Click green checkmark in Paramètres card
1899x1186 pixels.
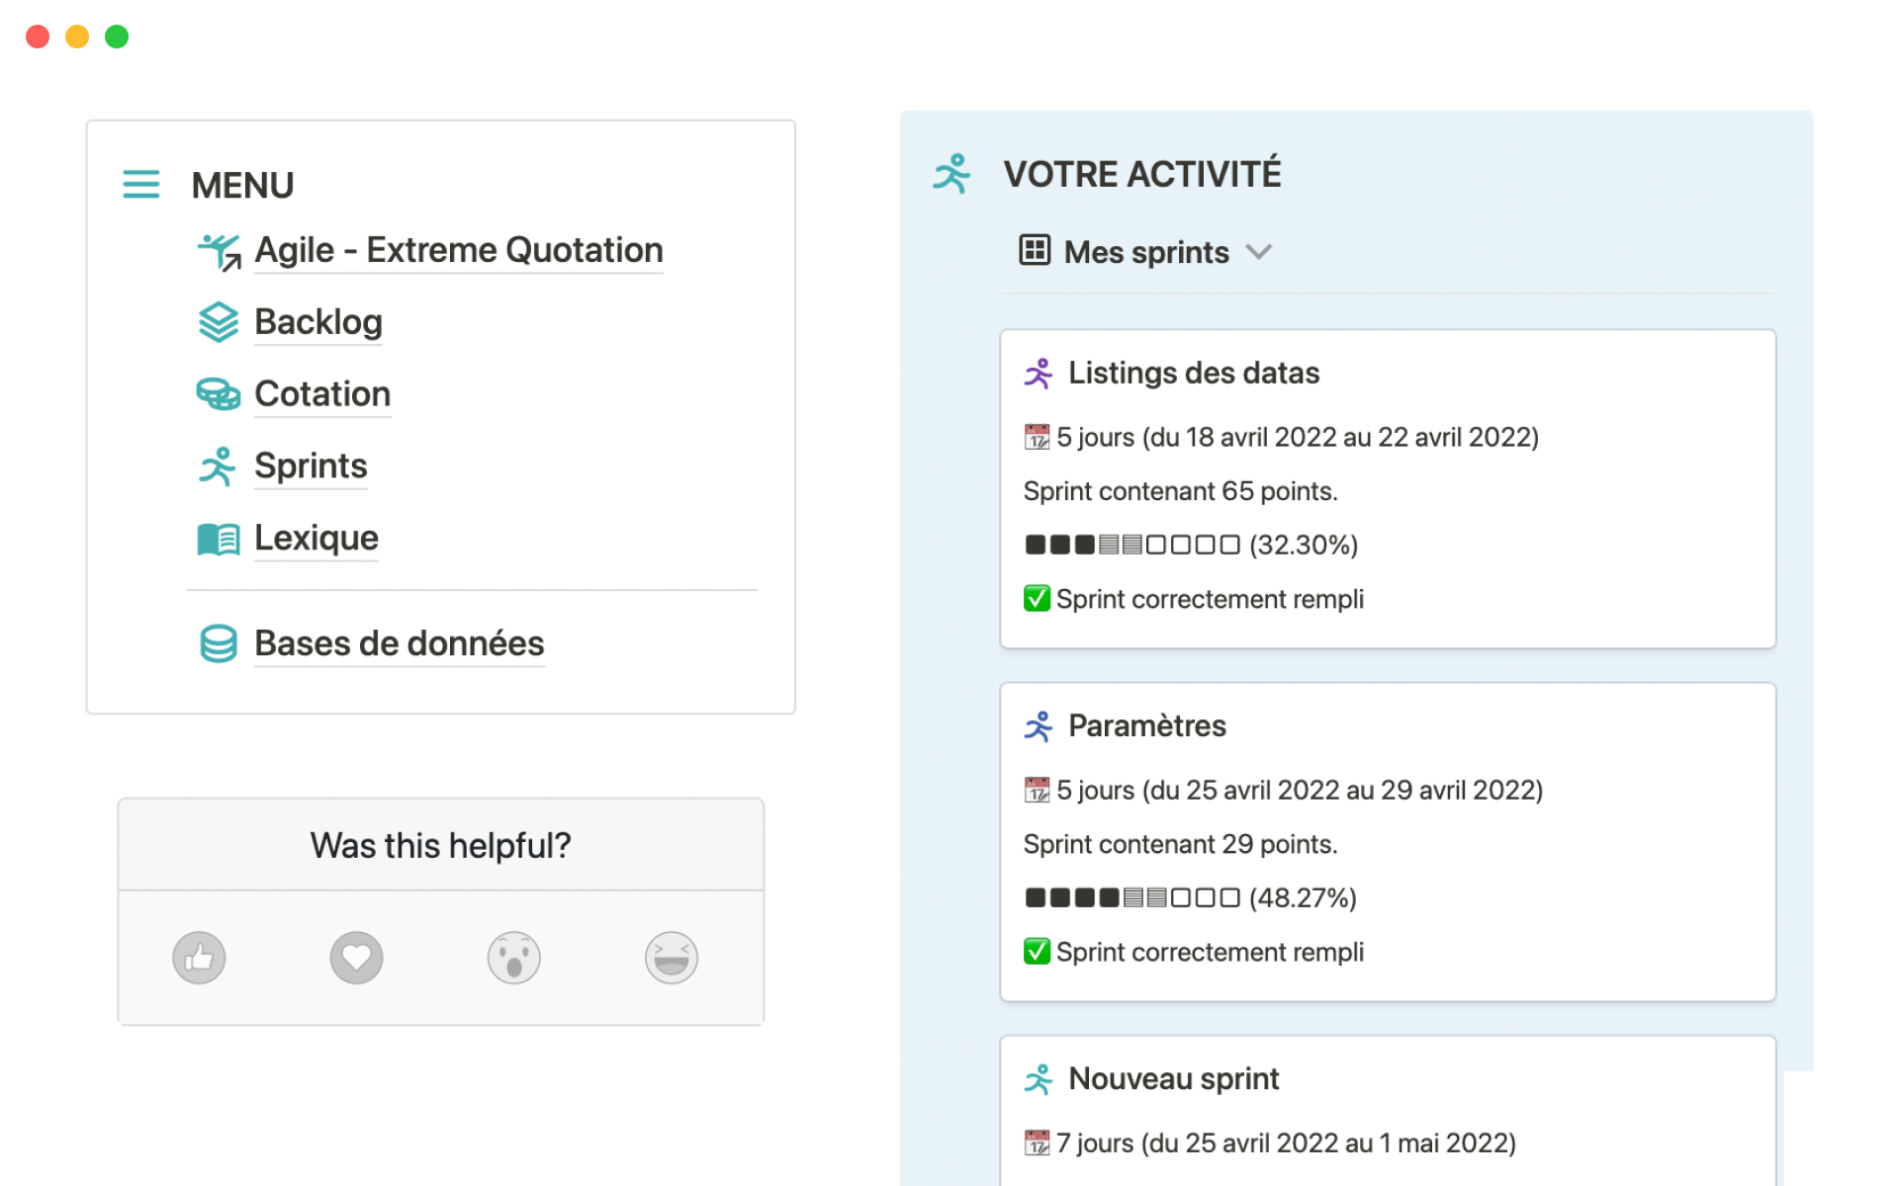[x=1037, y=952]
